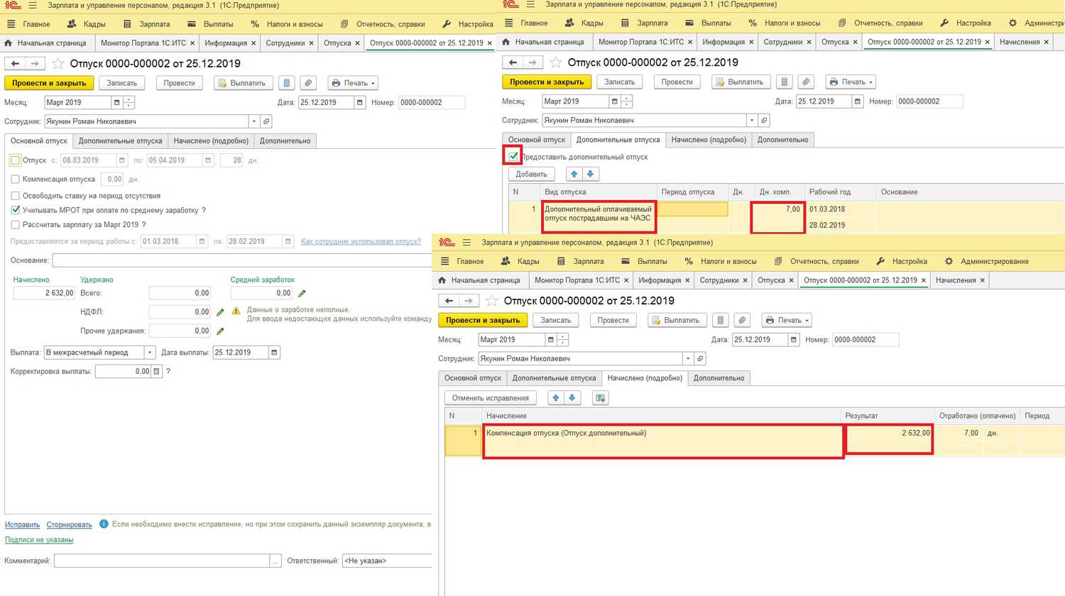Select the Дополнительный оплачиваемый отпуск пострадавшим на ЧАЭС cell

coord(598,216)
